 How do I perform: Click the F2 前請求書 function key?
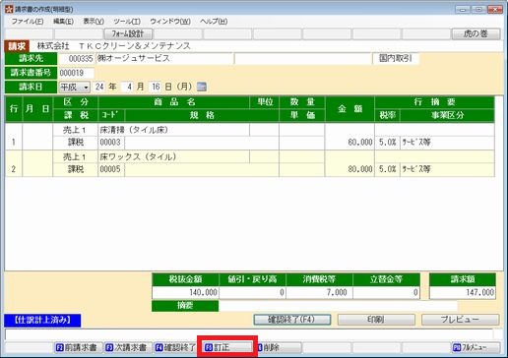tap(78, 347)
